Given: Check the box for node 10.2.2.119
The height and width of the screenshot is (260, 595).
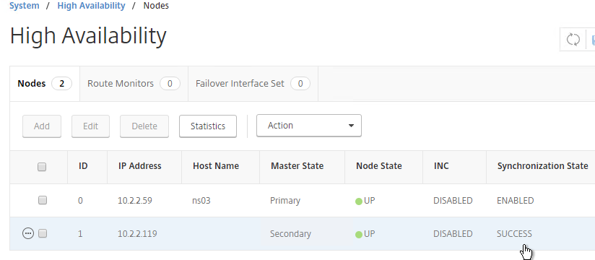Looking at the screenshot, I should [43, 233].
